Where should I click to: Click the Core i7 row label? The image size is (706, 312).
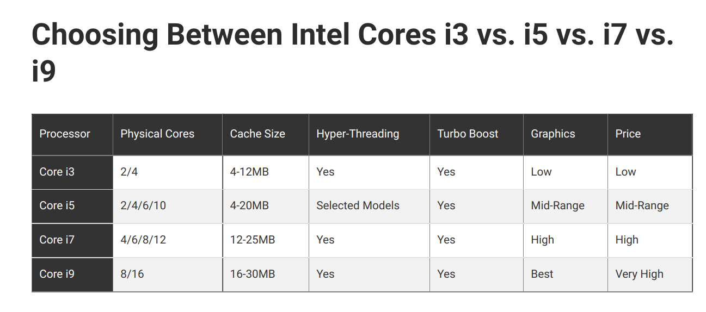click(x=57, y=240)
